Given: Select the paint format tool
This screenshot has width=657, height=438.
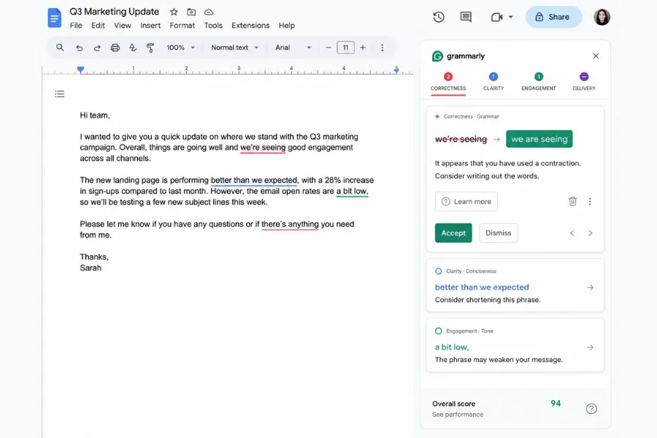Looking at the screenshot, I should (x=150, y=47).
